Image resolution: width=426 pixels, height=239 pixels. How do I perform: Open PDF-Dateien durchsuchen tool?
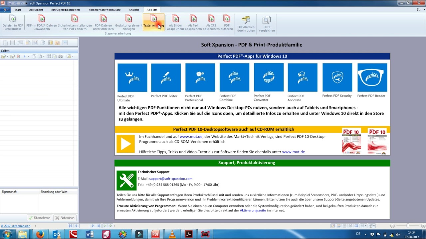click(246, 24)
